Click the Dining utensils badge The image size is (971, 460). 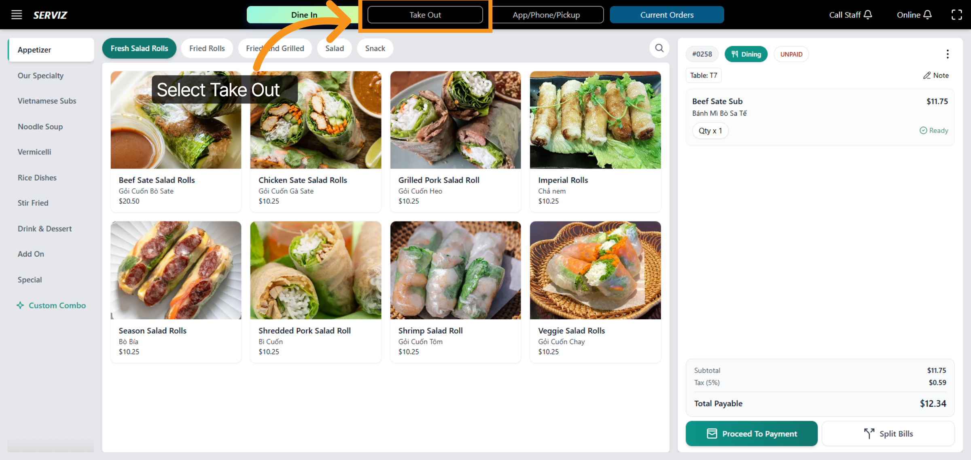(x=746, y=54)
